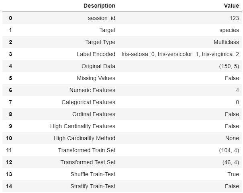
Task: Click the Description column header
Action: pos(99,6)
